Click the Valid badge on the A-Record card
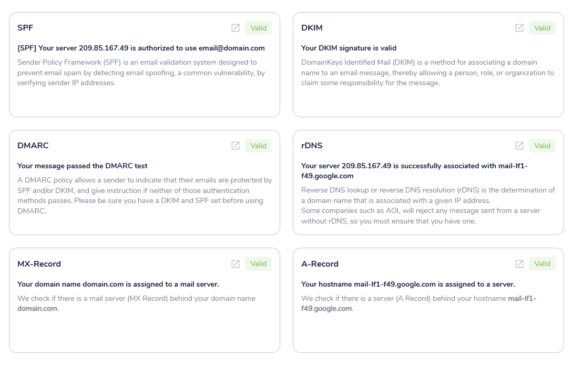The image size is (582, 365). 542,263
